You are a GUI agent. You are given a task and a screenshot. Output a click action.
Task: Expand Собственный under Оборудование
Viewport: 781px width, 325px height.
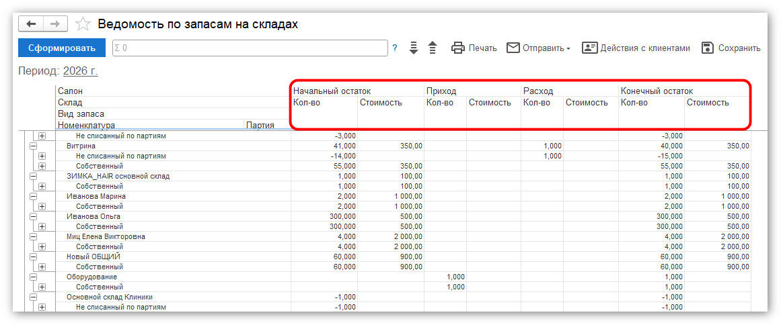point(42,287)
